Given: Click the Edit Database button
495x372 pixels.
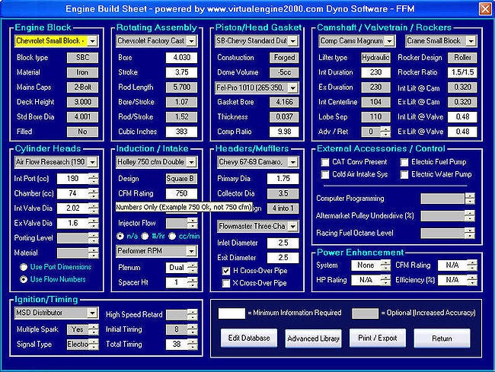Looking at the screenshot, I should pyautogui.click(x=249, y=339).
